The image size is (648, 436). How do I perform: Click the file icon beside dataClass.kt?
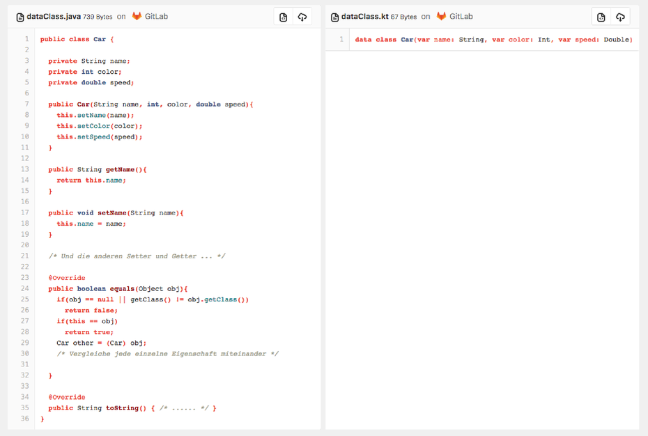tap(334, 17)
